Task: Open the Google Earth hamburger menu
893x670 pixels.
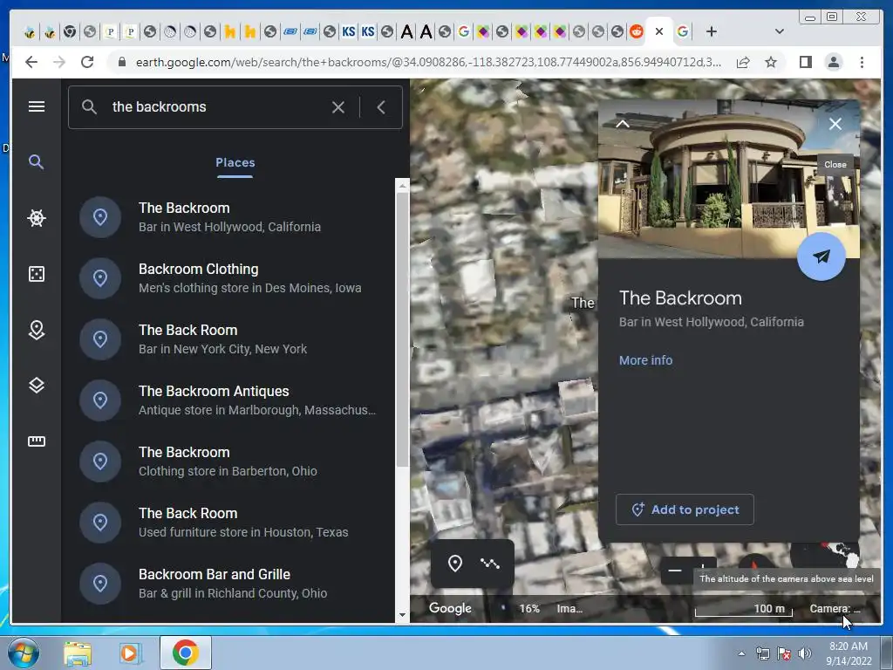Action: (x=37, y=106)
